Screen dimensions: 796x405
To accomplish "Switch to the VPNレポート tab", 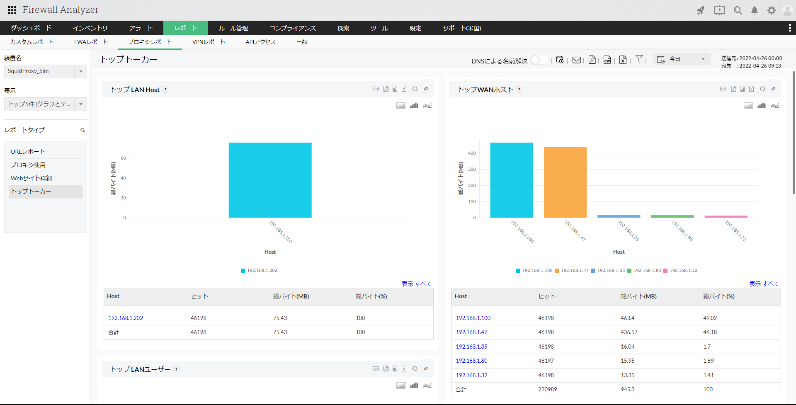I will click(209, 42).
